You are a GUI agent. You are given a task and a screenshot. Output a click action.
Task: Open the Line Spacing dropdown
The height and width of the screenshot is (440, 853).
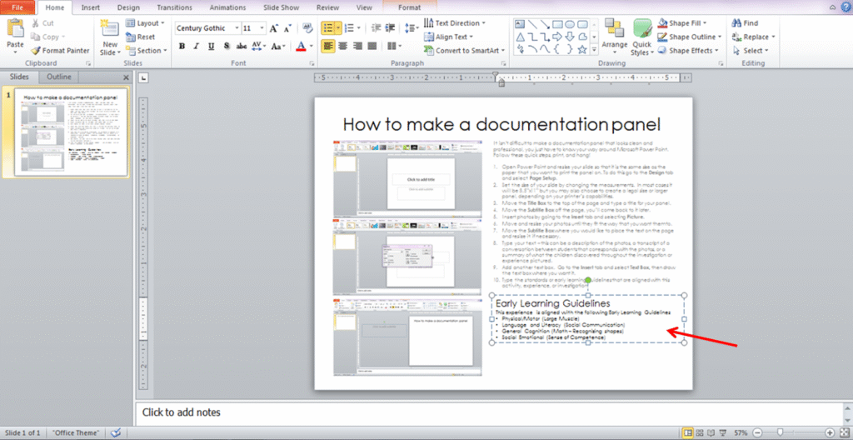click(x=413, y=28)
